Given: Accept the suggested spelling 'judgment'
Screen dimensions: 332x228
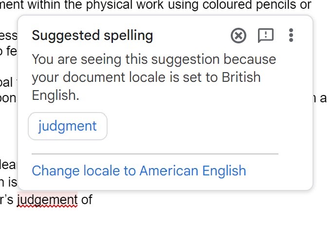Looking at the screenshot, I should click(68, 126).
